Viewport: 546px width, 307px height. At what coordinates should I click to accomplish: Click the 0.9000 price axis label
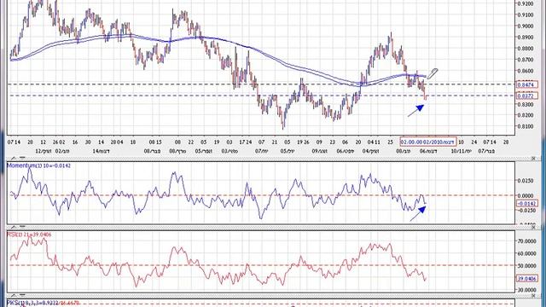526,26
